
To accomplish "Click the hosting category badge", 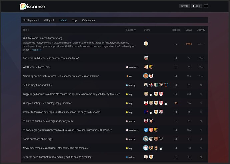I will 131,85.
